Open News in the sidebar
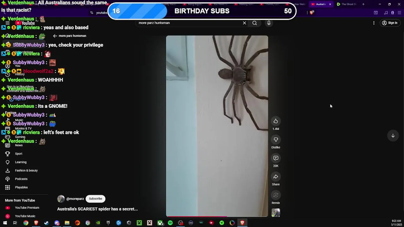 pos(19,145)
